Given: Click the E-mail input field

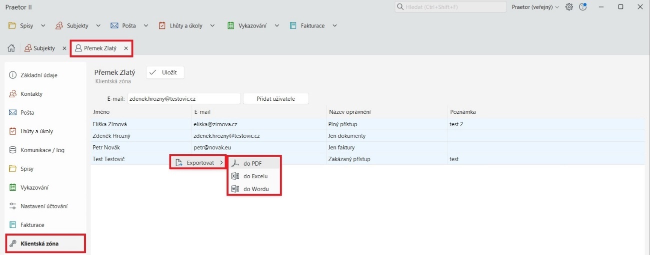Looking at the screenshot, I should pyautogui.click(x=184, y=99).
